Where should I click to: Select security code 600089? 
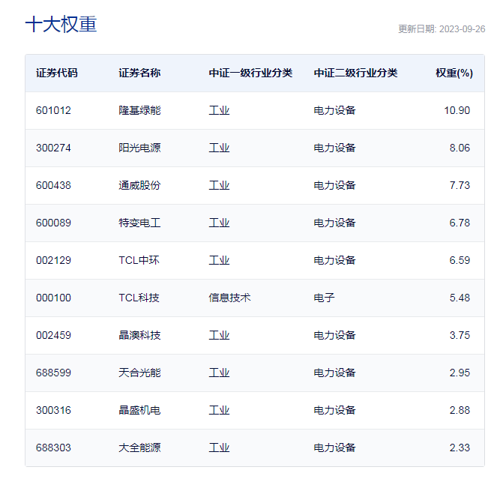[53, 223]
